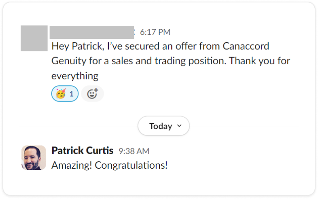
Task: Click the grey redacted sender avatar
Action: tap(34, 38)
